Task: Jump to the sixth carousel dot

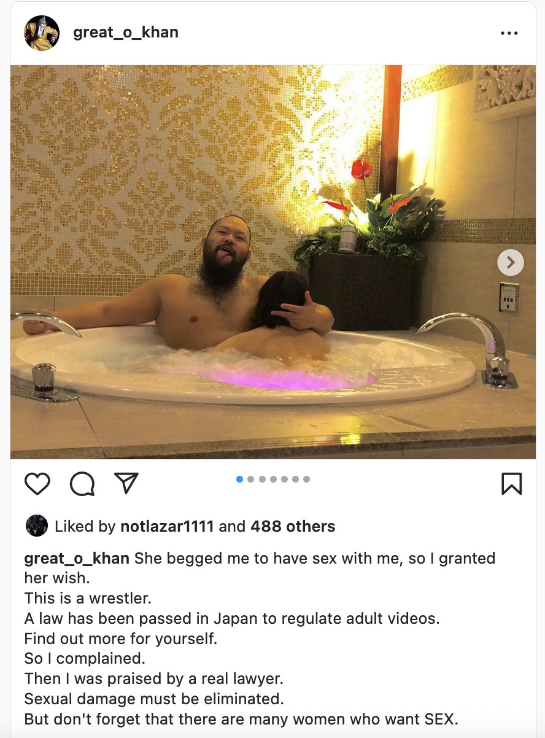Action: point(295,479)
